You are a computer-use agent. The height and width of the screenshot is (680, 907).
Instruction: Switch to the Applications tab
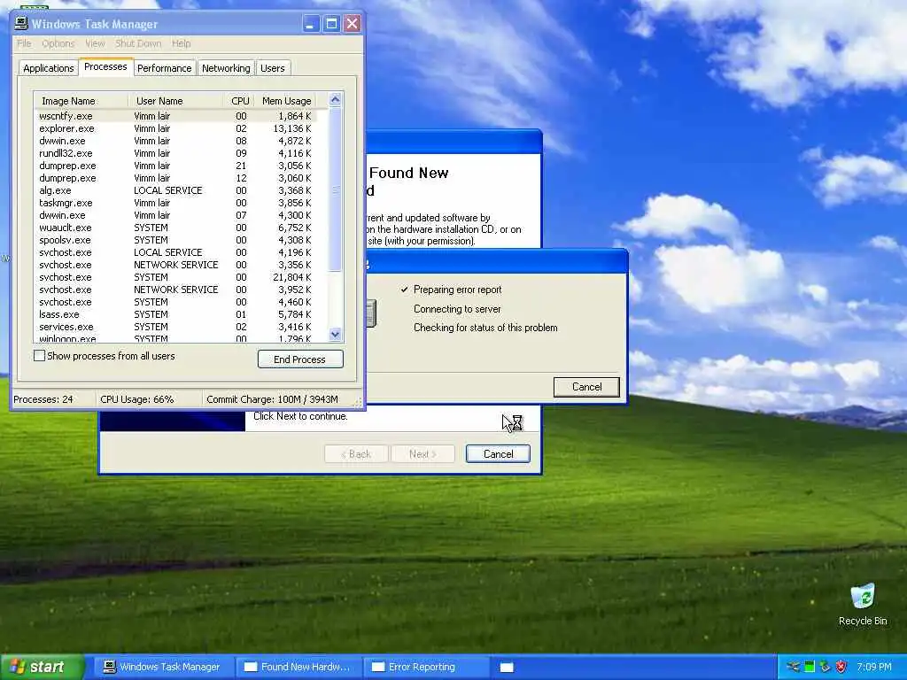[x=49, y=68]
